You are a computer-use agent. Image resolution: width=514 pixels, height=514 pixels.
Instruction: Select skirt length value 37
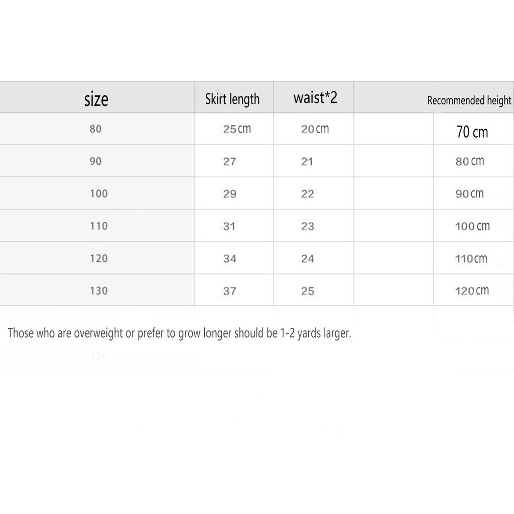230,291
